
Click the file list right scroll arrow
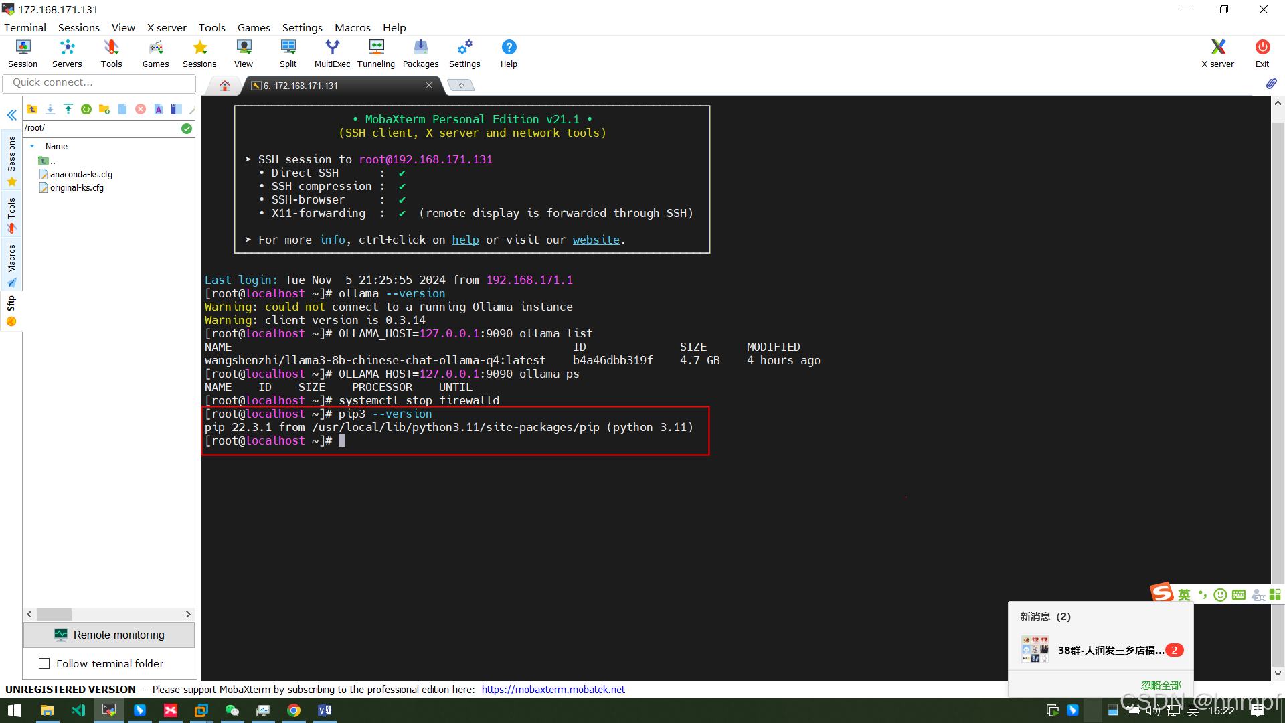click(188, 614)
